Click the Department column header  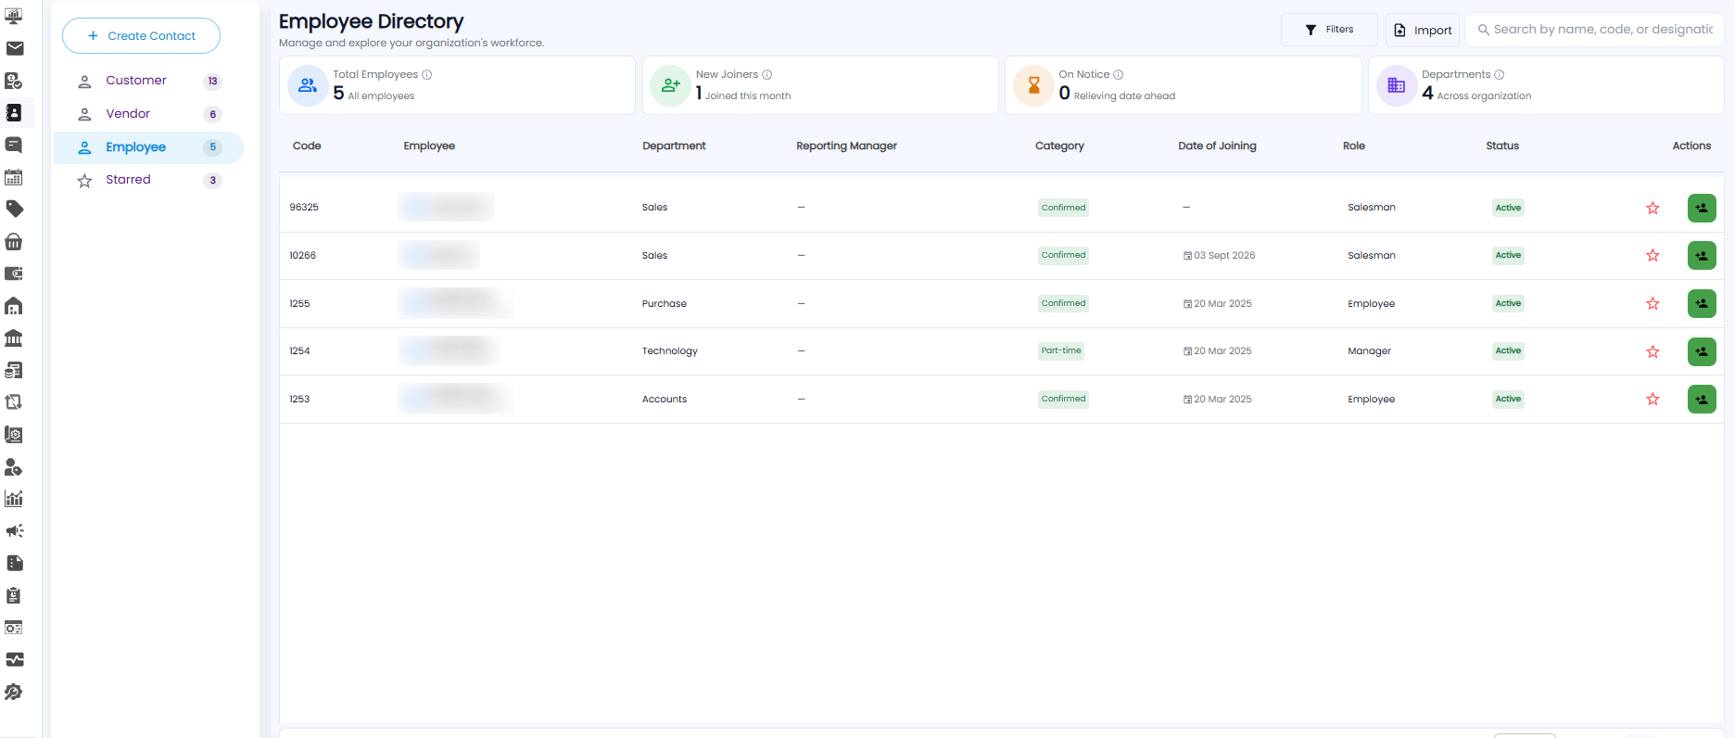[x=674, y=146]
